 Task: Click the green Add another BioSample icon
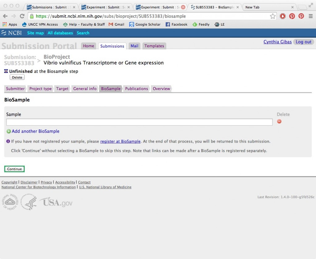click(x=9, y=132)
